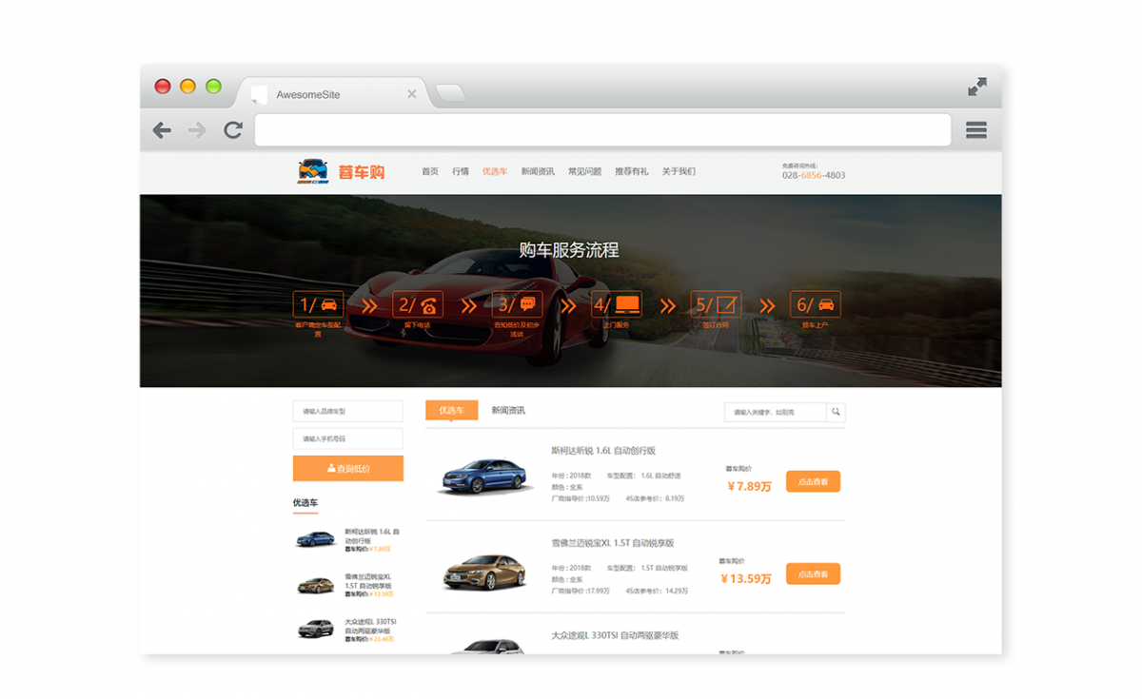The image size is (1142, 699).
Task: Click the sidebar 优选车 heading
Action: point(305,502)
